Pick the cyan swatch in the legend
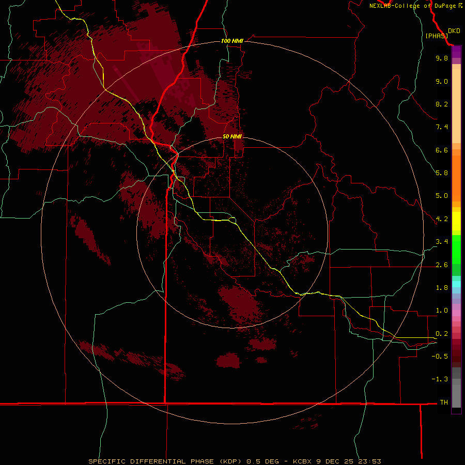 [x=456, y=284]
